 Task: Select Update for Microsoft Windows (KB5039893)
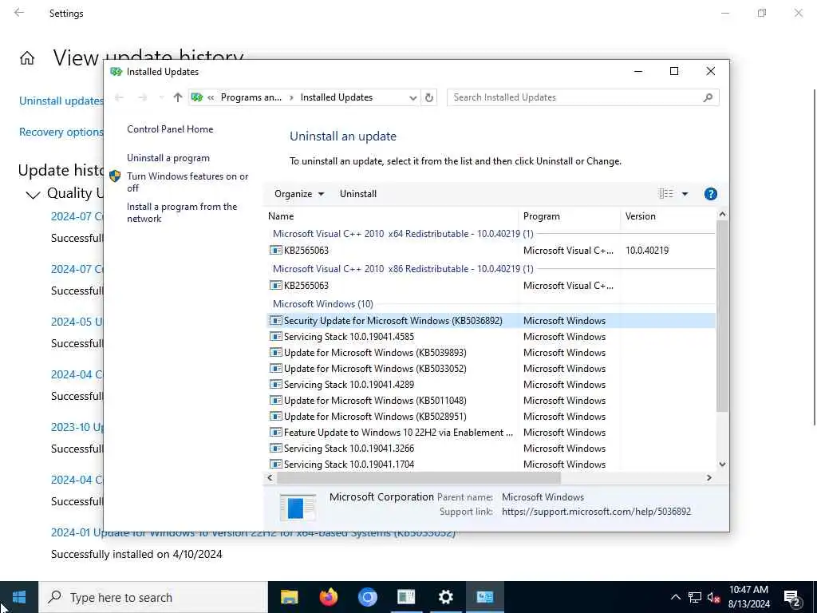(x=491, y=353)
